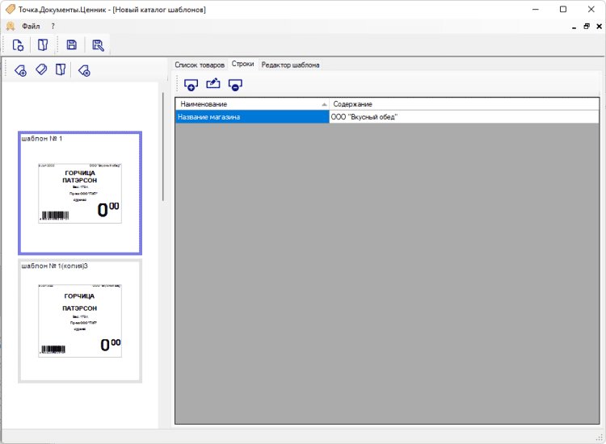The image size is (606, 444).
Task: Select the Строки tab
Action: pyautogui.click(x=242, y=64)
